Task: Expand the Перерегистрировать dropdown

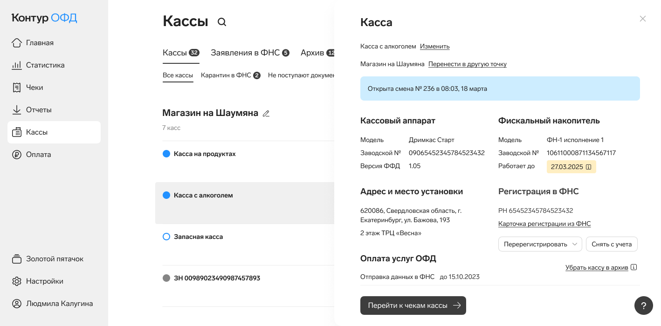Action: tap(540, 244)
